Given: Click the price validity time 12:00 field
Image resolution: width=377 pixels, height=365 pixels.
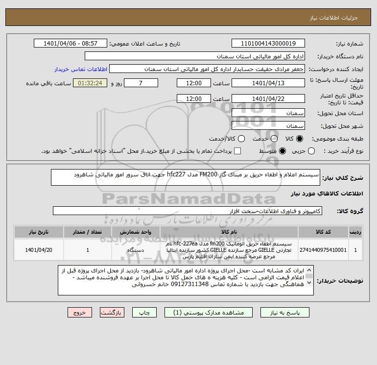Looking at the screenshot, I should (x=194, y=98).
